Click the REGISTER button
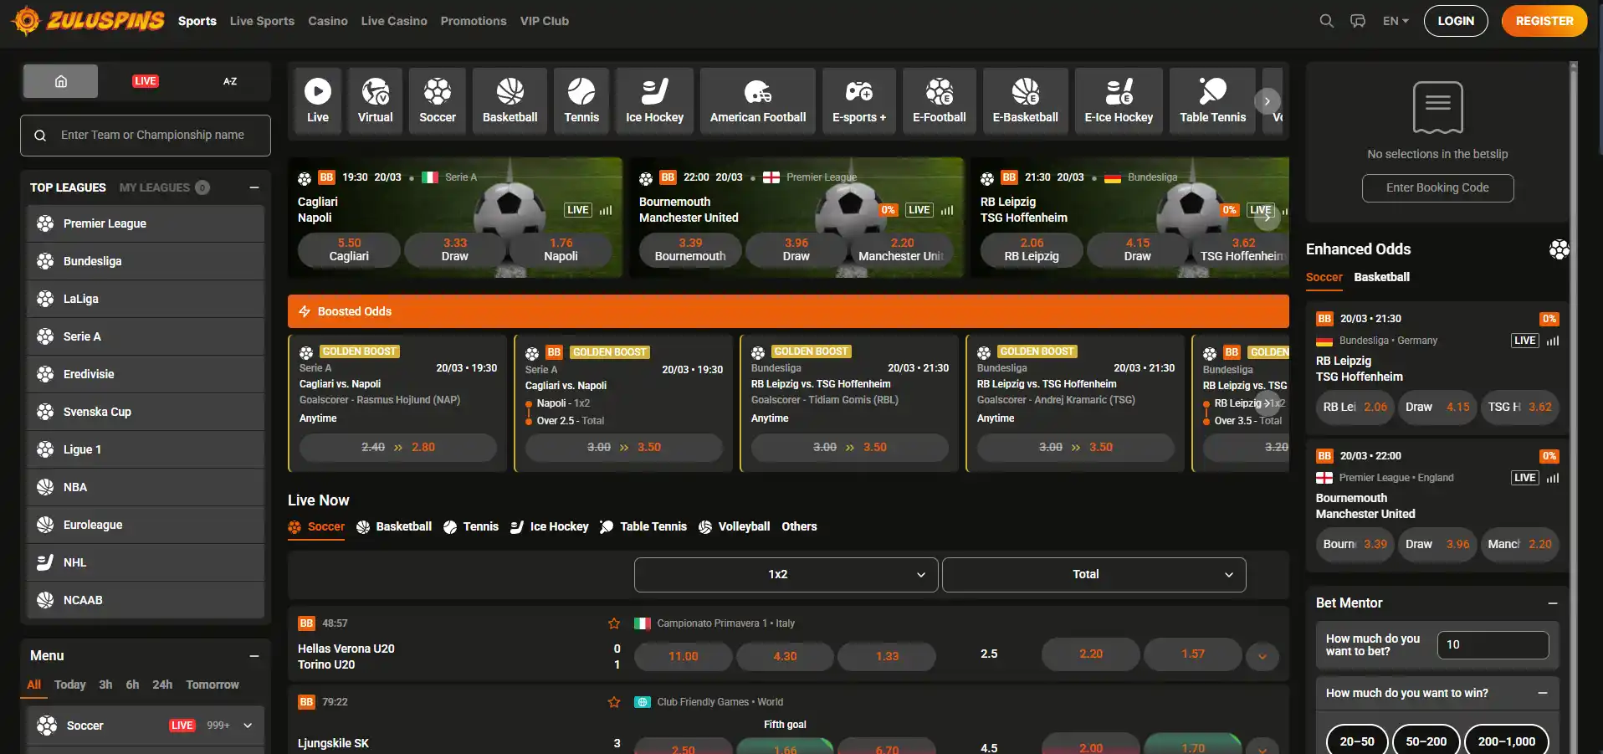The image size is (1603, 754). point(1544,21)
